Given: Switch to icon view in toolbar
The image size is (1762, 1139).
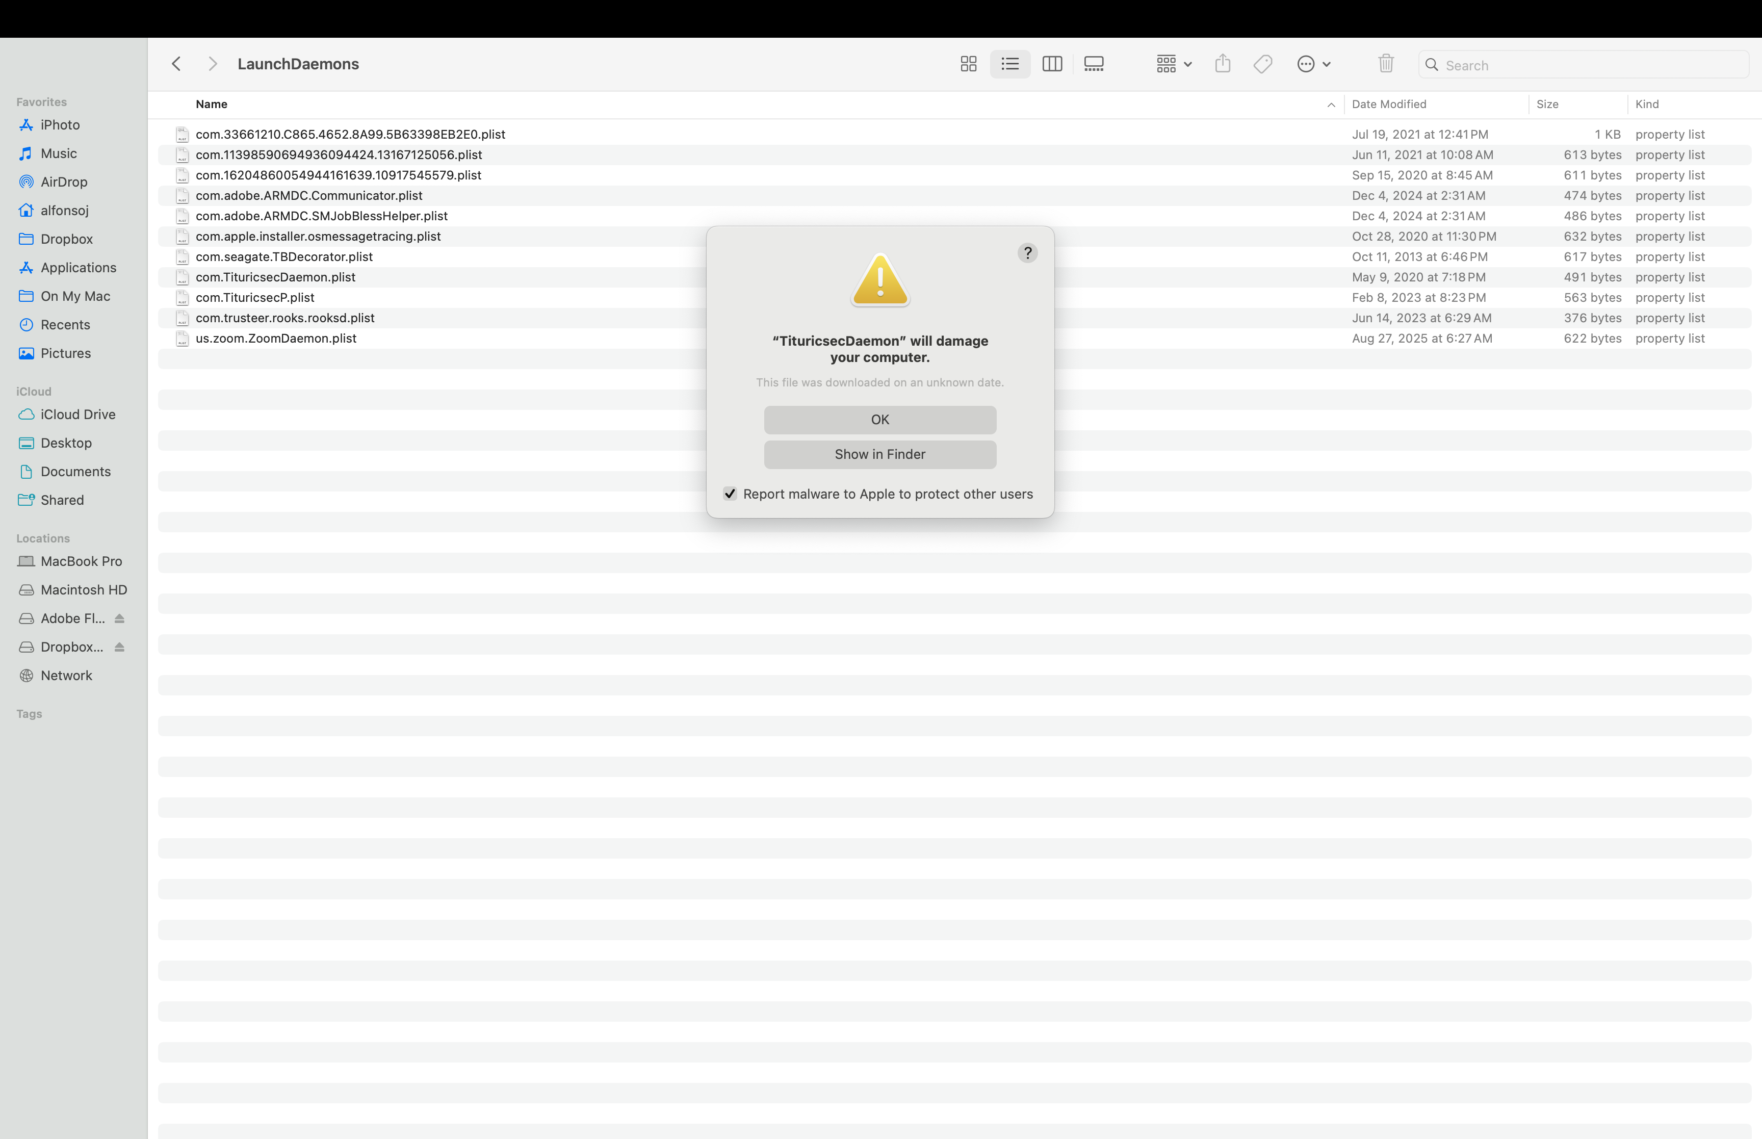Looking at the screenshot, I should (x=968, y=64).
